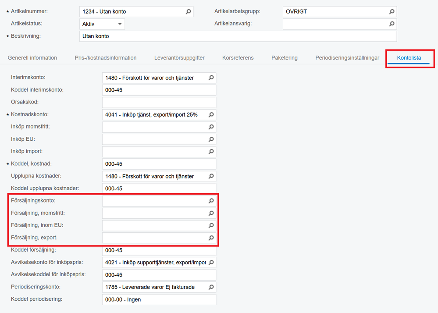Click the Kostnadskonto search icon
This screenshot has width=438, height=313.
coord(211,115)
